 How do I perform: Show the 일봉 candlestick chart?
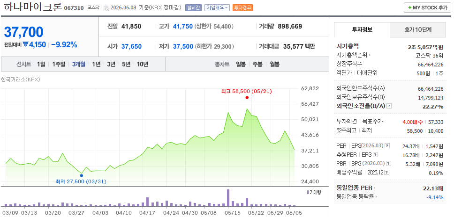click(x=241, y=64)
